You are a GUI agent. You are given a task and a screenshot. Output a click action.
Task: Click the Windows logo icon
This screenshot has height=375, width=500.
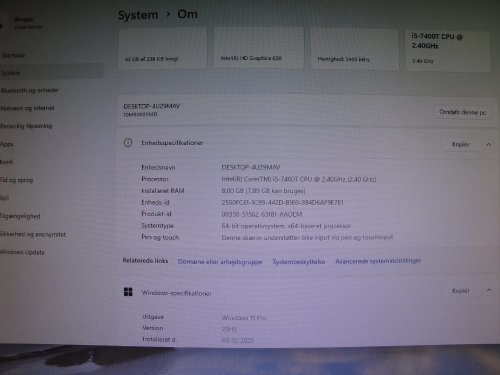pos(128,292)
